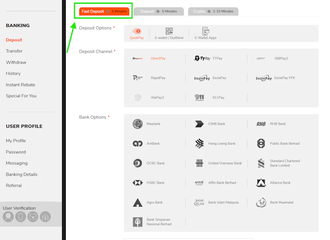
Task: Go to the Referral page
Action: click(14, 185)
